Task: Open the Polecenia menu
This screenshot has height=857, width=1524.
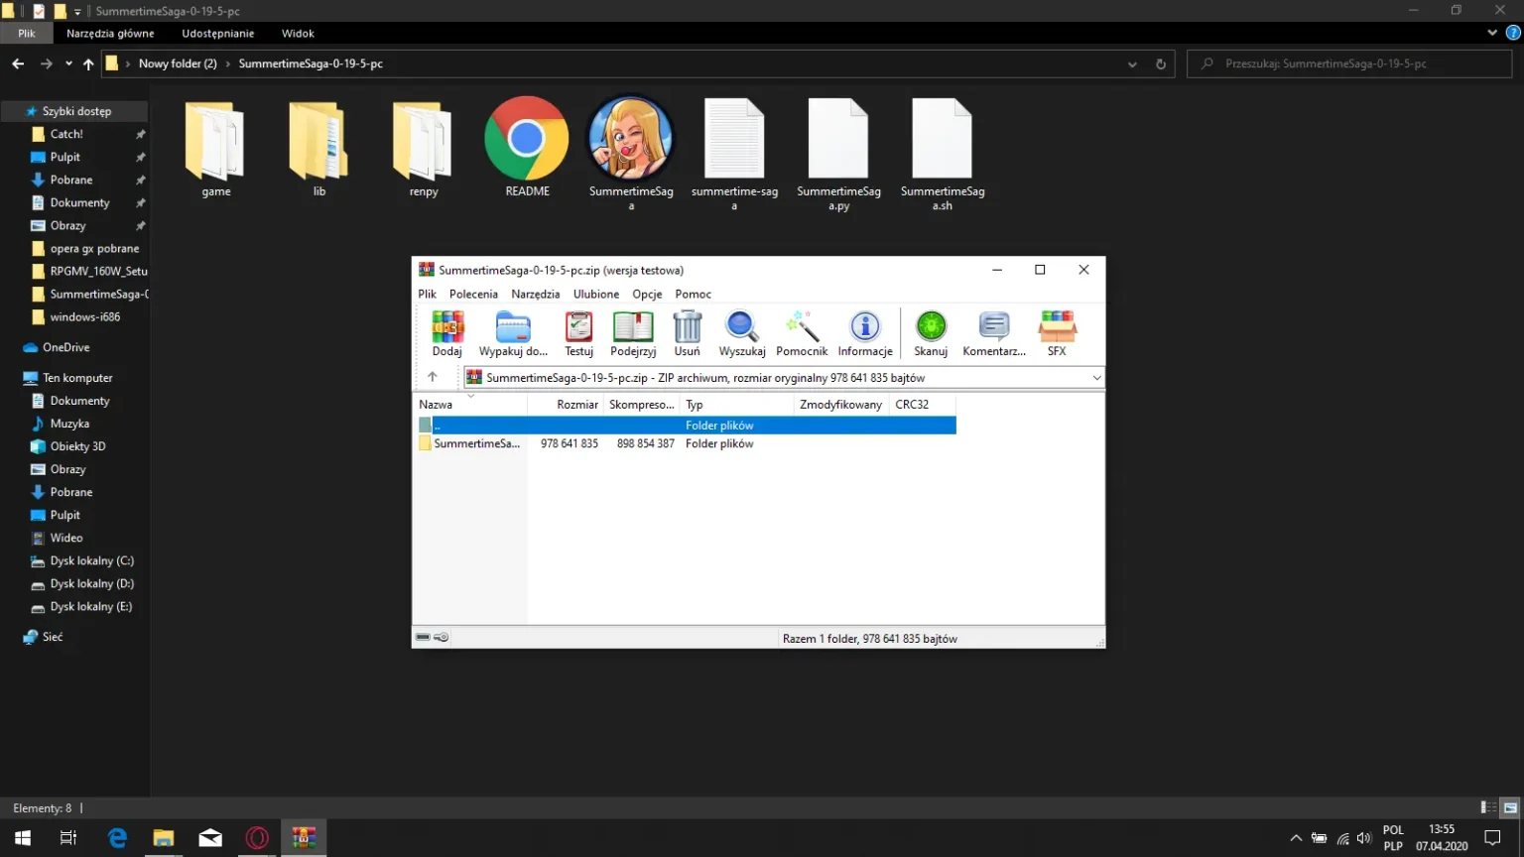Action: point(473,294)
